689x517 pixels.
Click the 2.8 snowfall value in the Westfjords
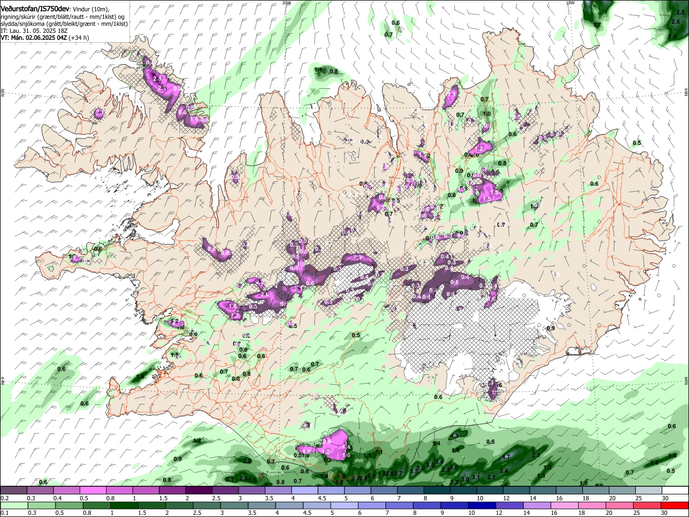coord(157,79)
